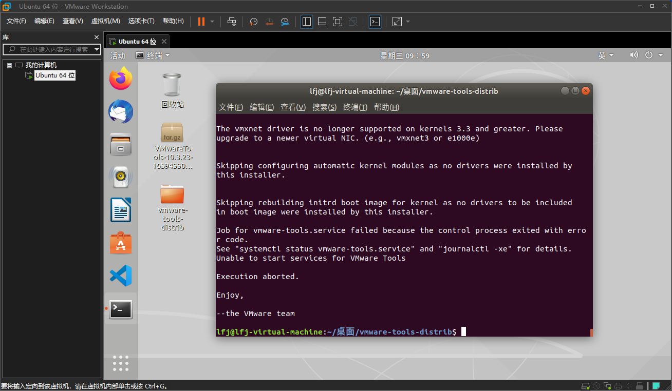Click the Unity mode toolbar icon
This screenshot has height=391, width=672.
click(x=353, y=22)
